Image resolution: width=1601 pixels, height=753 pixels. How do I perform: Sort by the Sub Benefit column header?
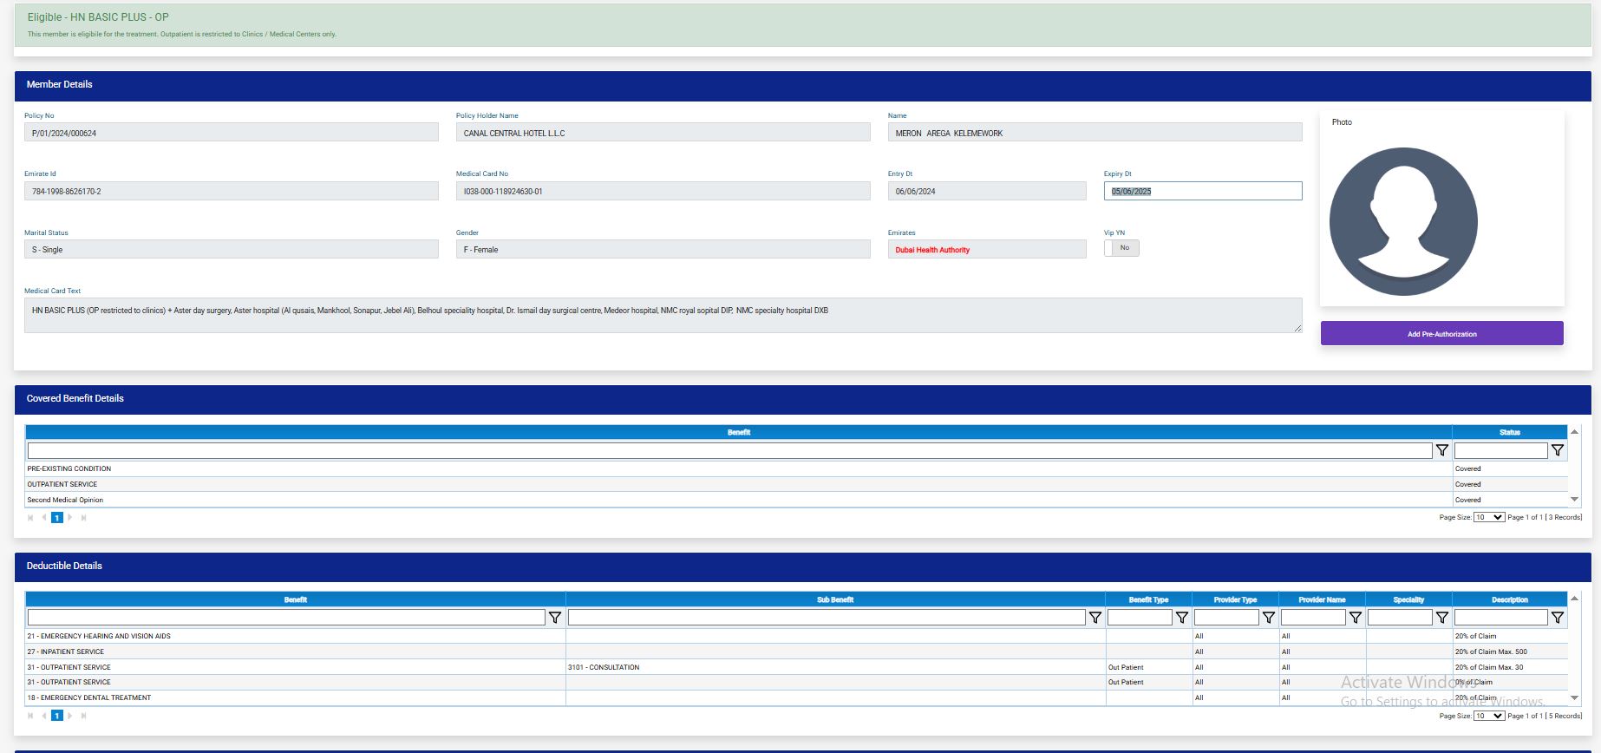pos(834,599)
